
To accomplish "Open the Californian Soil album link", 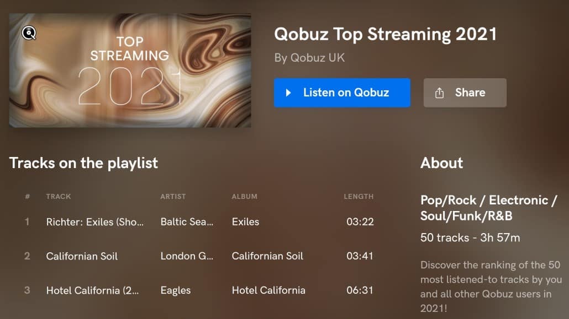I will [x=267, y=256].
